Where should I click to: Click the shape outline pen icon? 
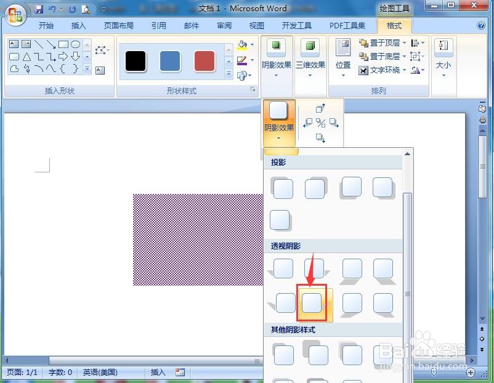click(x=241, y=60)
